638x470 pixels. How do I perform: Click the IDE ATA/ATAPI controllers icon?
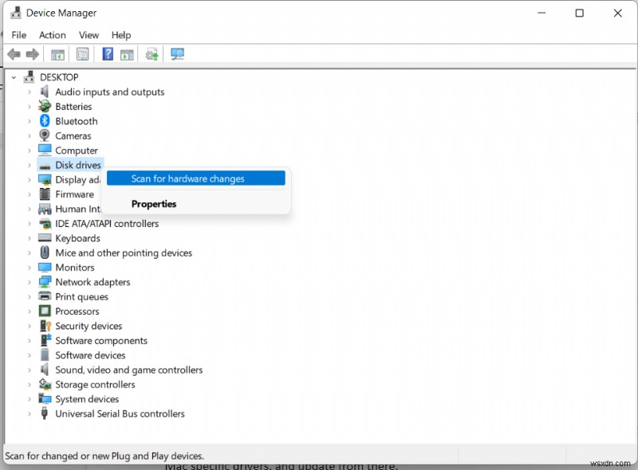pos(45,223)
